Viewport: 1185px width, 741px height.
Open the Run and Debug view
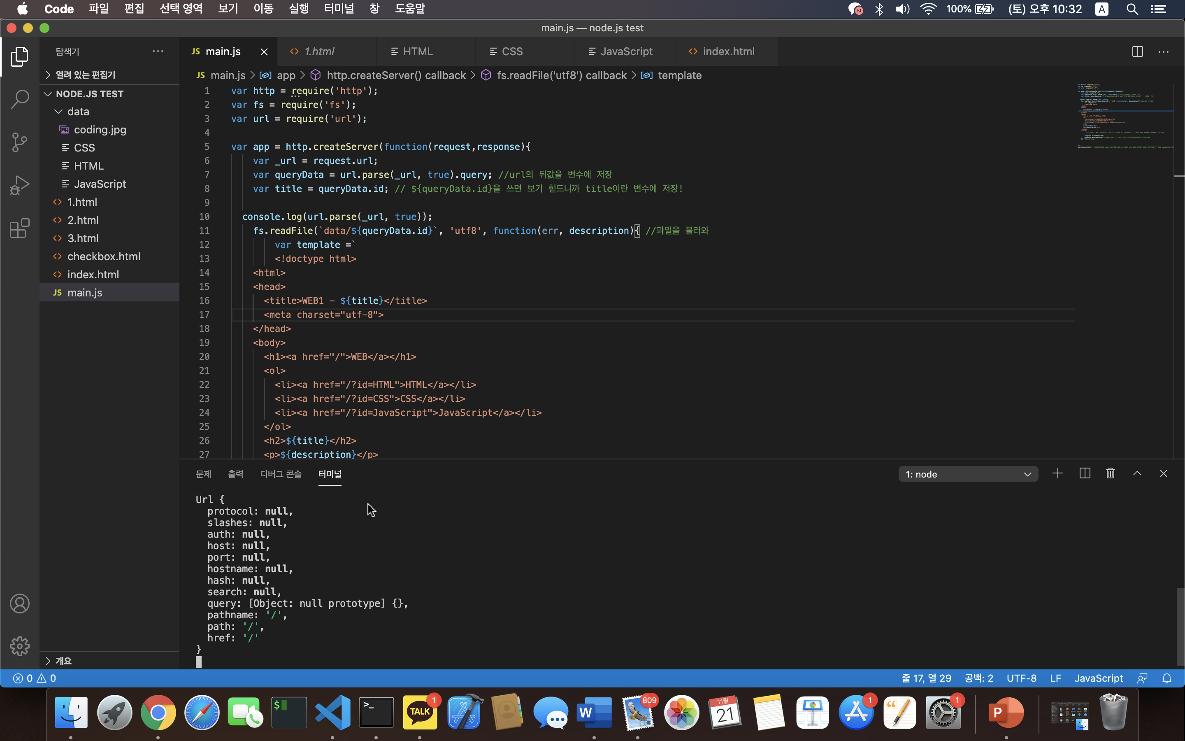[x=20, y=185]
